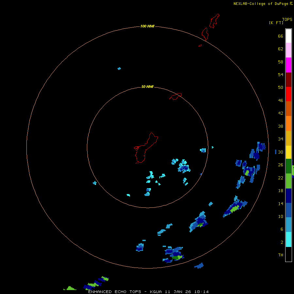Click the "KGUA" station identifier in caption
294x294 pixels.
[x=156, y=292]
